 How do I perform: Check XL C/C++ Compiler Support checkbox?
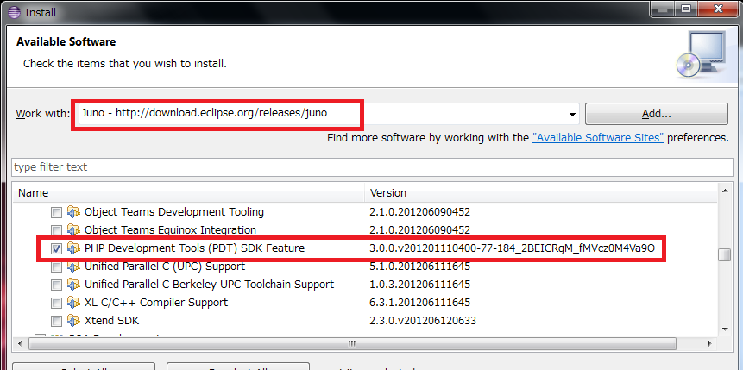pos(56,303)
